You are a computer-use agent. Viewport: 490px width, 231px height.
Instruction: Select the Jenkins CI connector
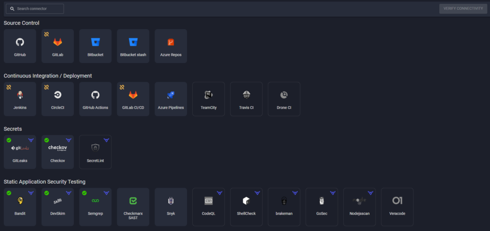click(x=20, y=99)
